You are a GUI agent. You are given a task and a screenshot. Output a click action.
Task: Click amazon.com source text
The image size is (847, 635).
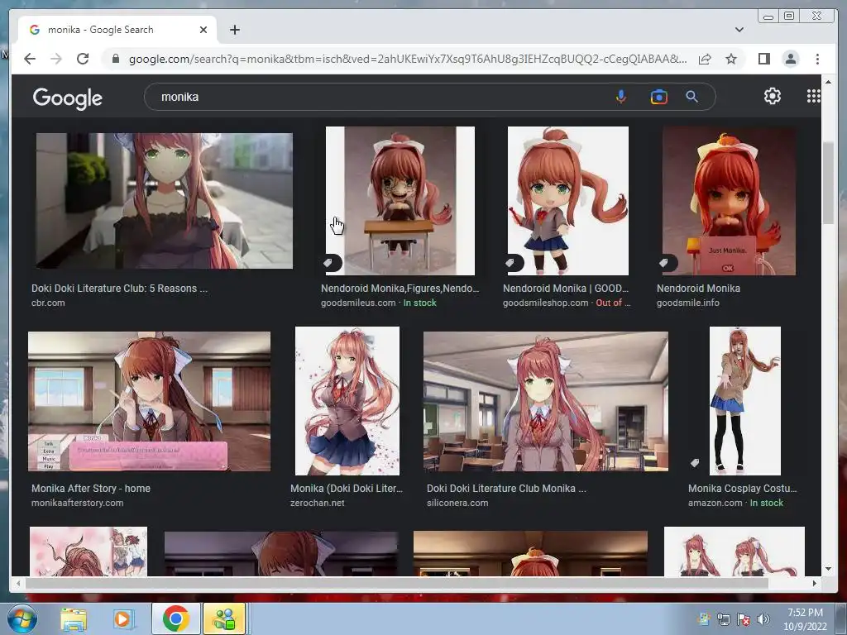[x=715, y=503]
